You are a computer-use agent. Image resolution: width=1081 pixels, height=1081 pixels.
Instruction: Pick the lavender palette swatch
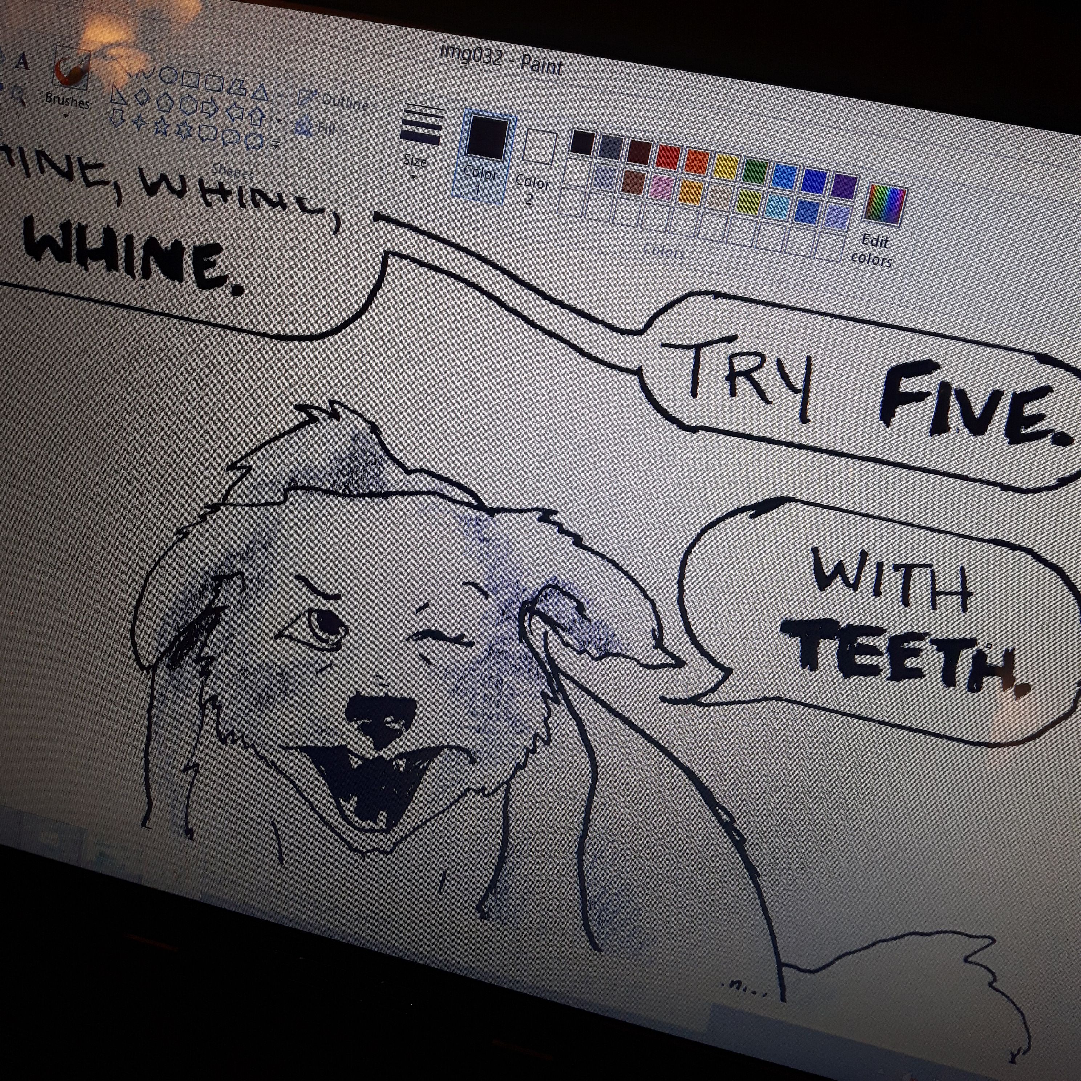click(x=837, y=216)
